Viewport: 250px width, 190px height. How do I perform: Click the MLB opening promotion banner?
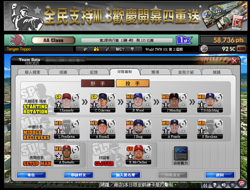click(126, 16)
